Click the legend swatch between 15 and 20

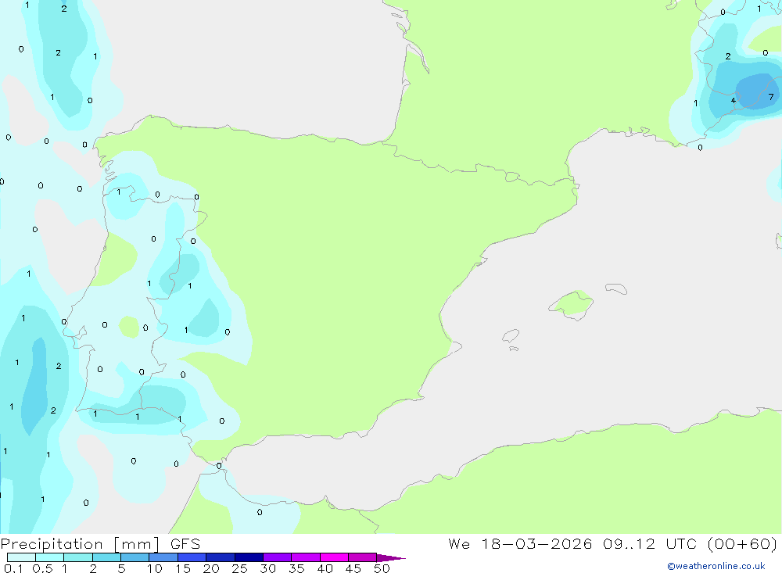coord(192,557)
